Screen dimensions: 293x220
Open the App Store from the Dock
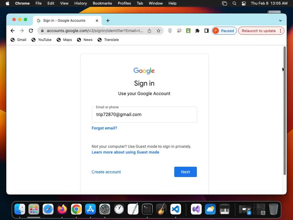point(90,209)
